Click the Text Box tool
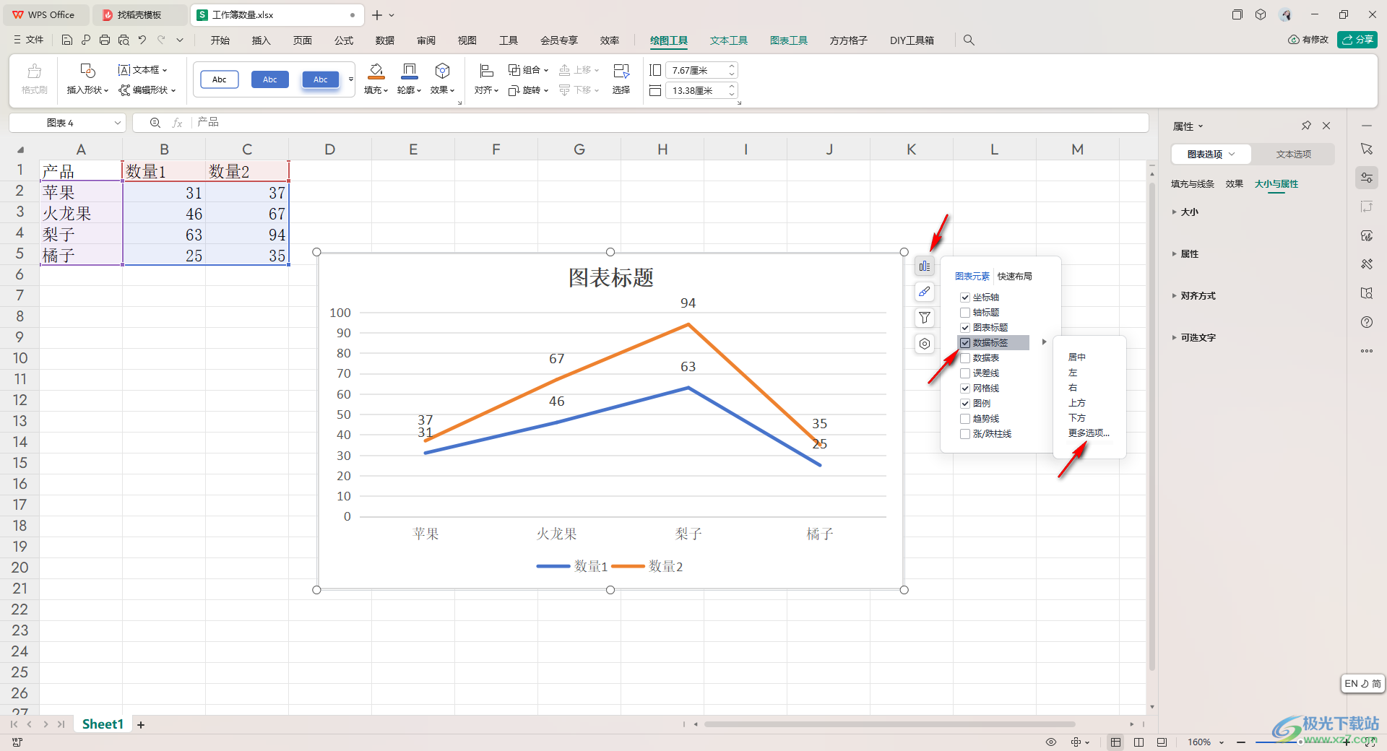Image resolution: width=1387 pixels, height=751 pixels. coord(143,70)
